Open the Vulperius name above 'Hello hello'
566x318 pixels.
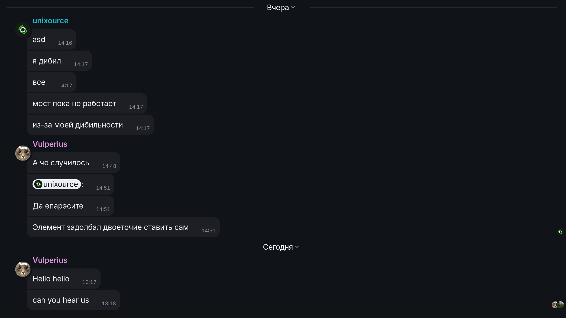tap(50, 260)
